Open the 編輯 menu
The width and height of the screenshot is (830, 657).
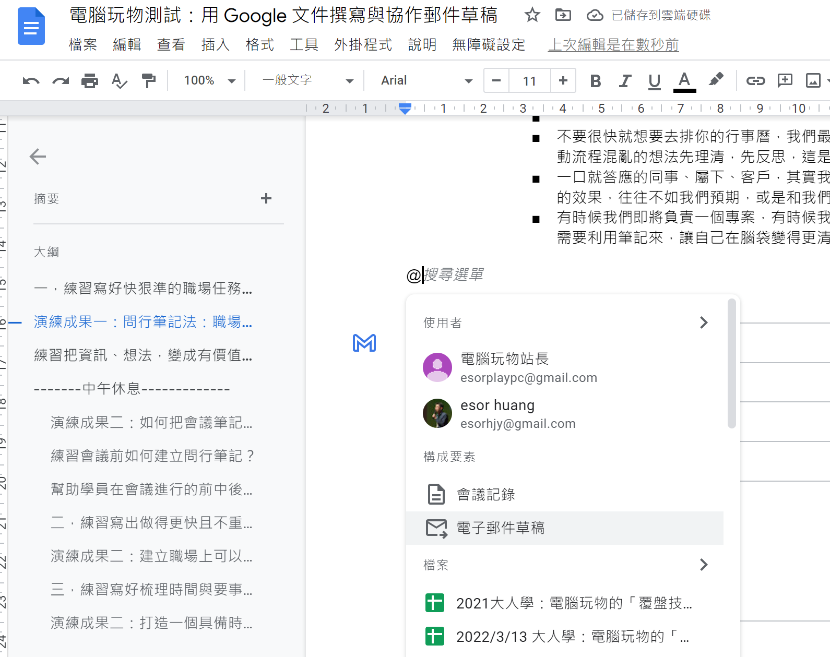click(127, 45)
